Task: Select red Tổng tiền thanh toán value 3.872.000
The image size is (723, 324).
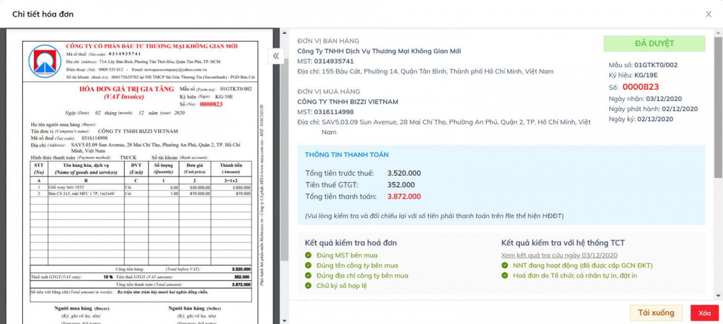Action: [x=404, y=197]
